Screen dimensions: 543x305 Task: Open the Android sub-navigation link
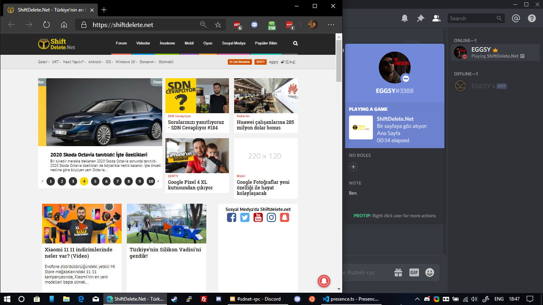pyautogui.click(x=95, y=62)
